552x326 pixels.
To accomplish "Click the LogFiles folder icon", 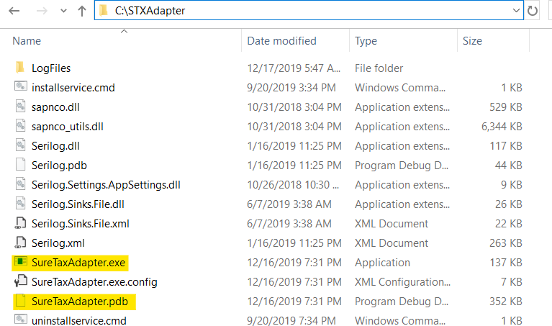I will tap(19, 68).
